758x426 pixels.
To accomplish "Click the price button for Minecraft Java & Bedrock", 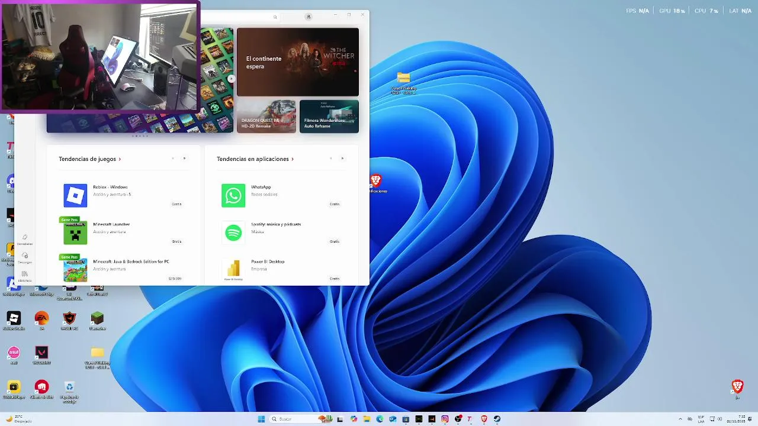I will click(175, 279).
